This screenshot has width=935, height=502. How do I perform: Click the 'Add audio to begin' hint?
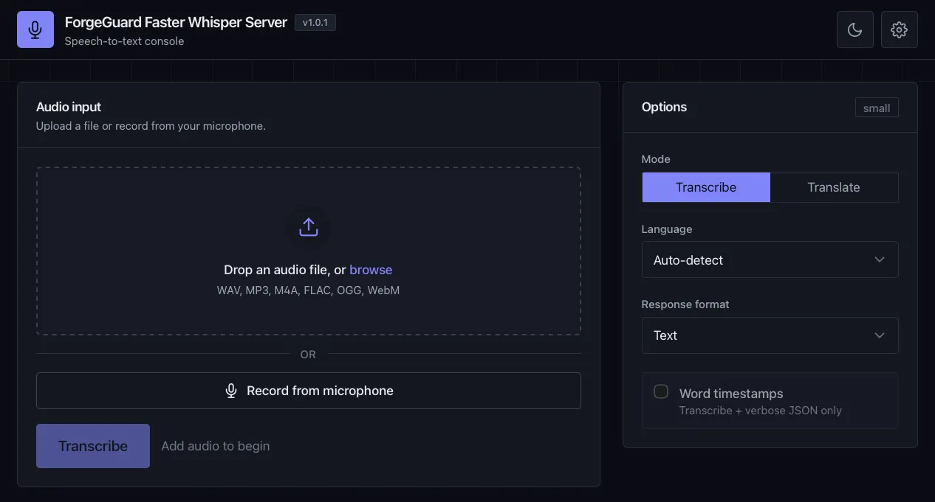click(216, 446)
